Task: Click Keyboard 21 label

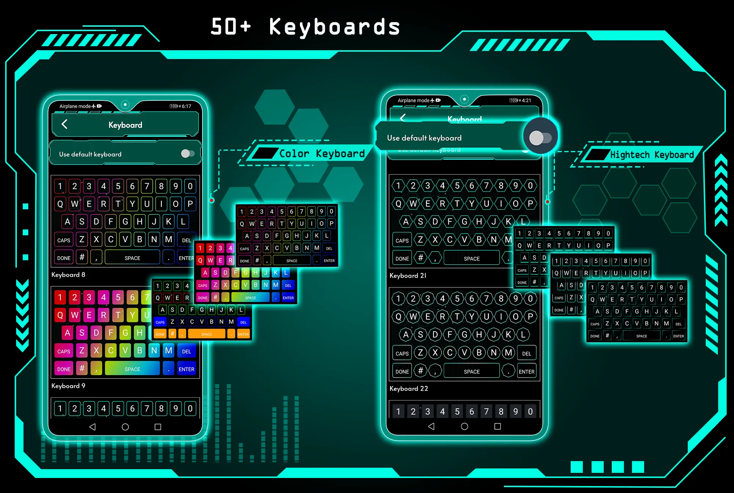Action: click(x=417, y=275)
